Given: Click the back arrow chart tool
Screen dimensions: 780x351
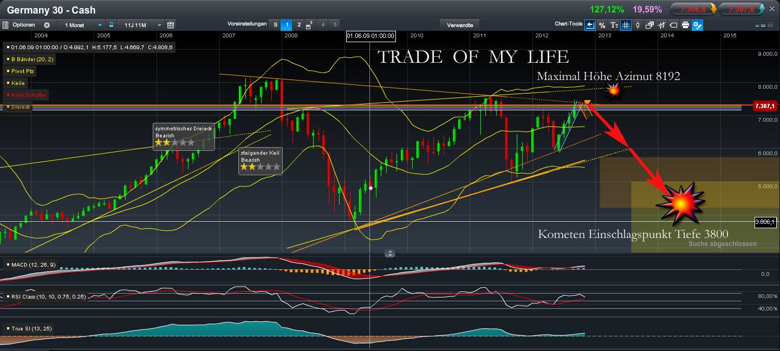Looking at the screenshot, I should [590, 25].
